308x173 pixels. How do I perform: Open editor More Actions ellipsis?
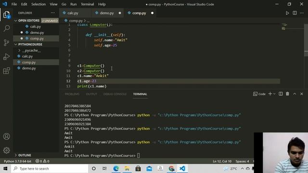coord(302,13)
